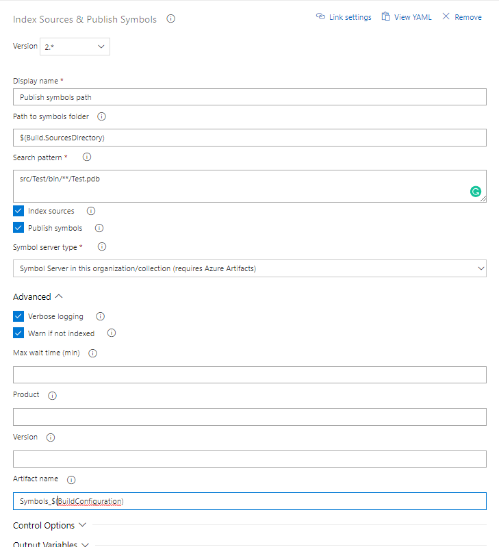This screenshot has height=547, width=499.
Task: Open Link settings
Action: pyautogui.click(x=344, y=17)
